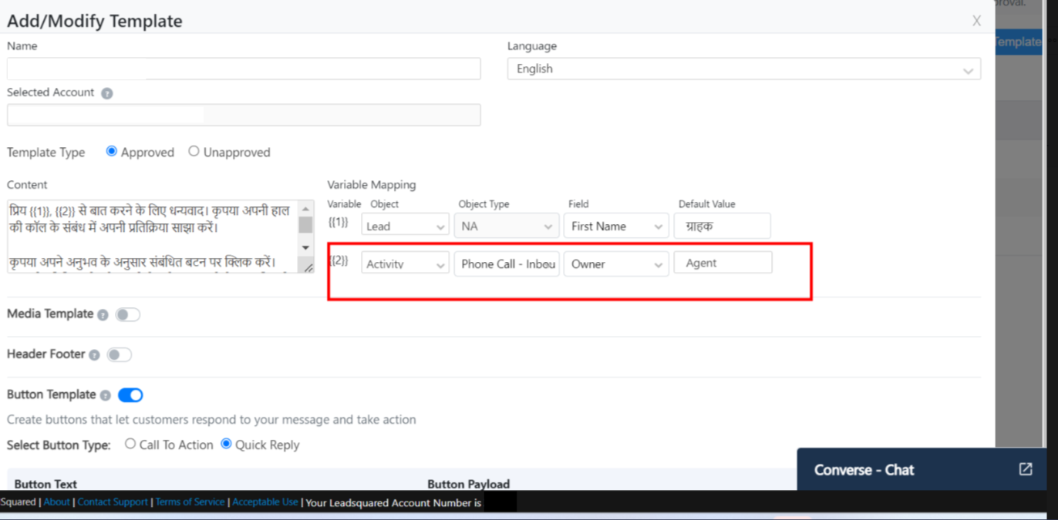Select the Unapproved template type
Image resolution: width=1058 pixels, height=520 pixels.
(194, 152)
